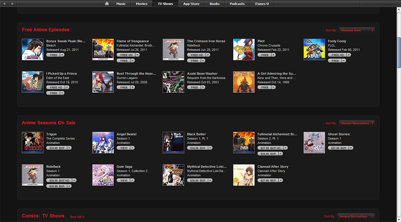Open the Guin Saga season artwork
401x222 pixels.
tap(103, 175)
